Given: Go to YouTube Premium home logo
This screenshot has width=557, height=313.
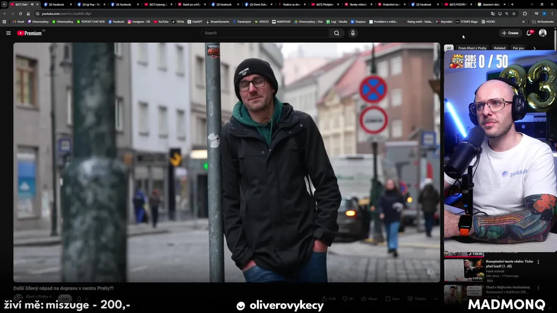Looking at the screenshot, I should [30, 33].
